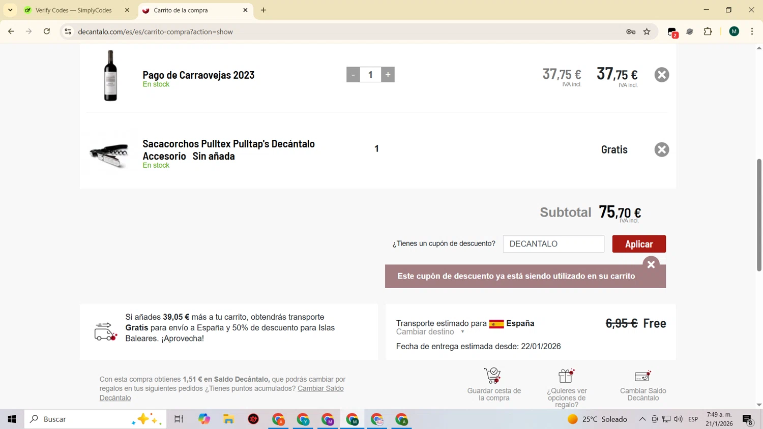Dismiss the coupon already-used message
763x429 pixels.
pyautogui.click(x=651, y=265)
